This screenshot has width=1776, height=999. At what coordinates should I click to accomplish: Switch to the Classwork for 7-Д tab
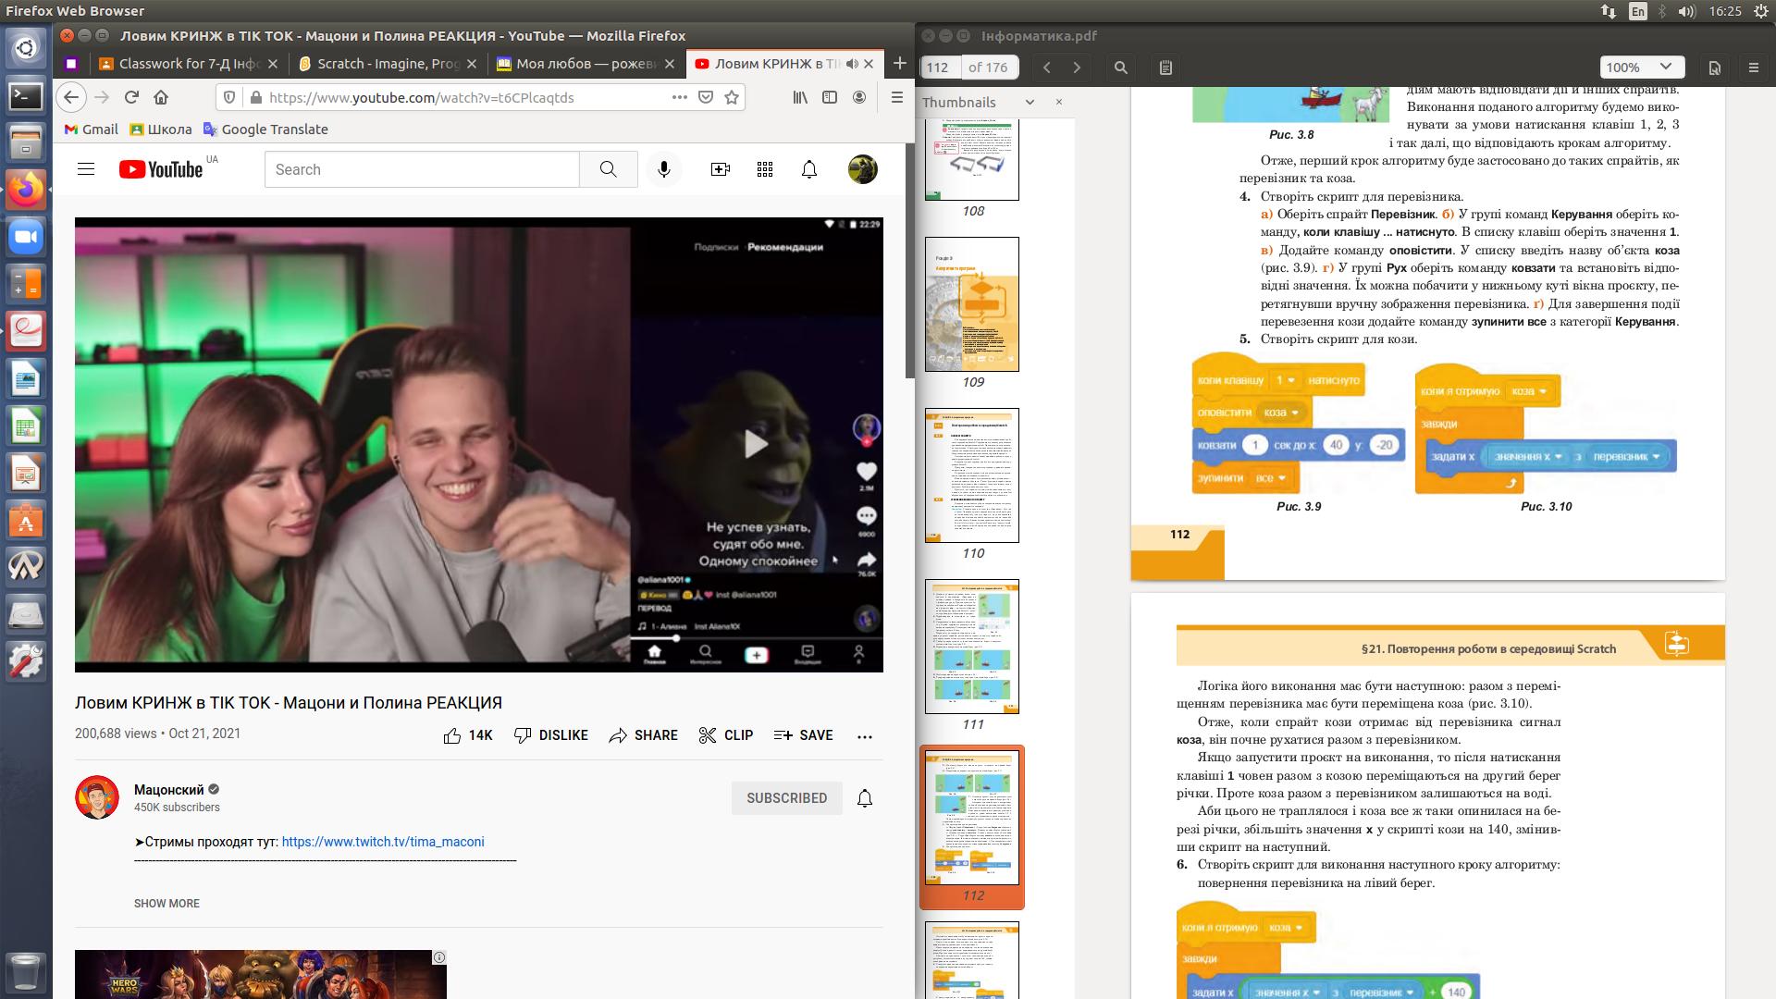coord(187,64)
